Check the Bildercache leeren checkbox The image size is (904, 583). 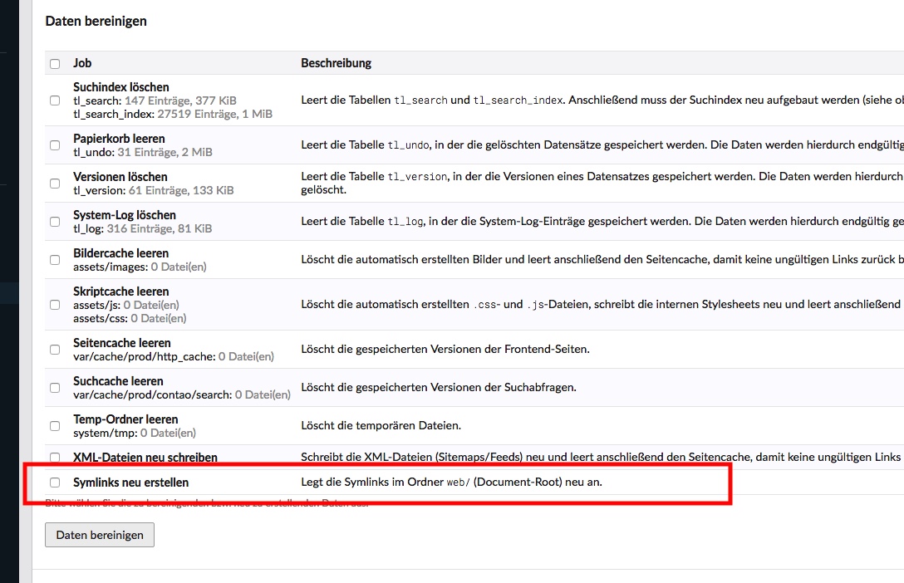coord(55,260)
